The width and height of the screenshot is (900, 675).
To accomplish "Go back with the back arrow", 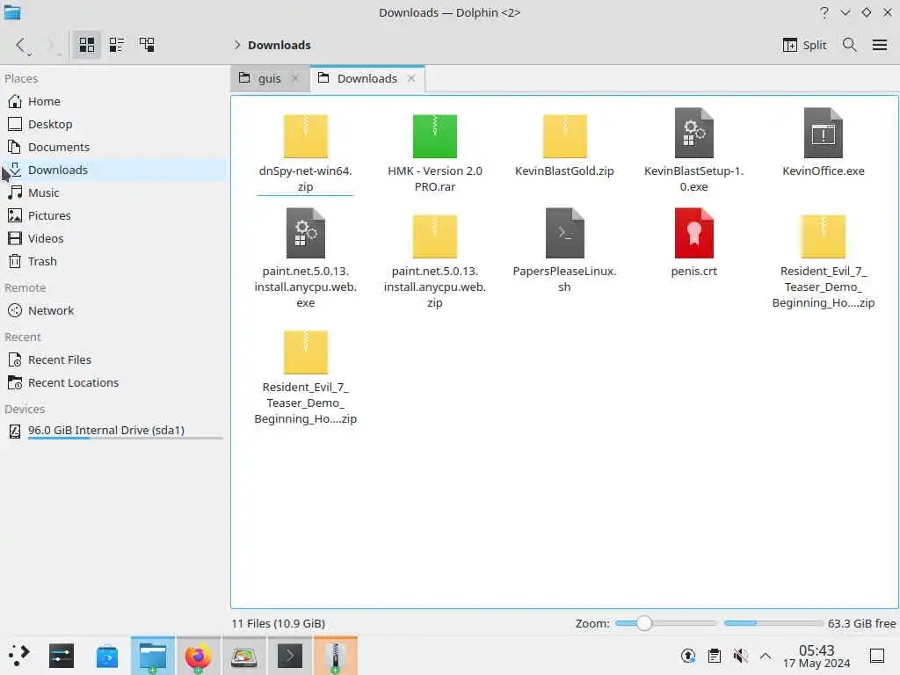I will pyautogui.click(x=21, y=45).
